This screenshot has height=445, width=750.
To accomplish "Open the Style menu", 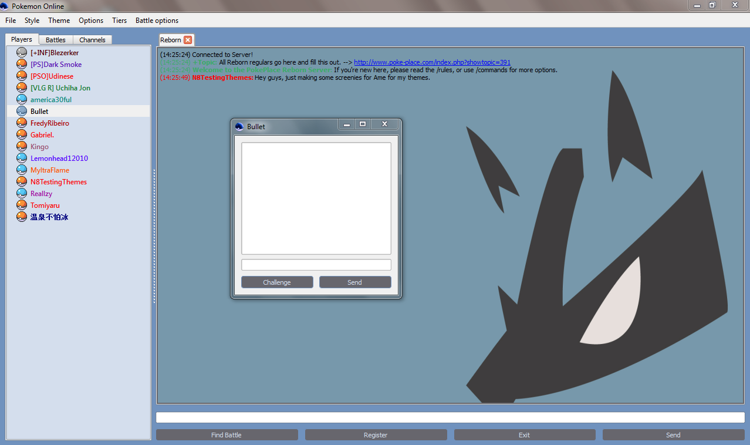I will 32,21.
